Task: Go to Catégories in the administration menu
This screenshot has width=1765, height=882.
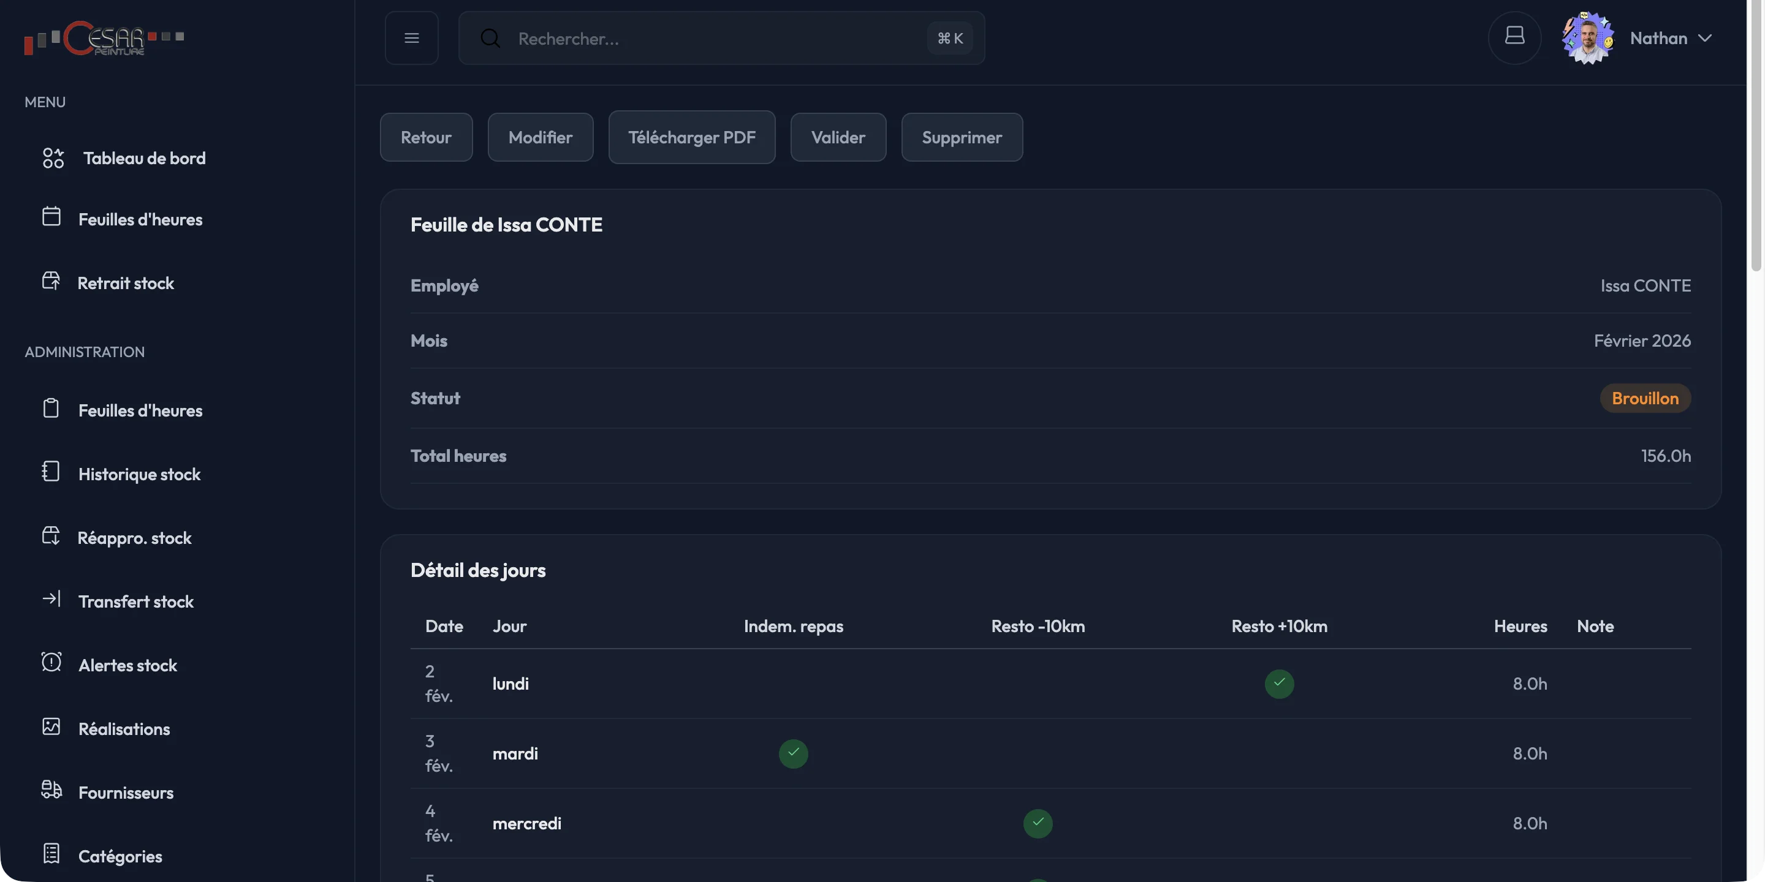Action: (x=120, y=856)
